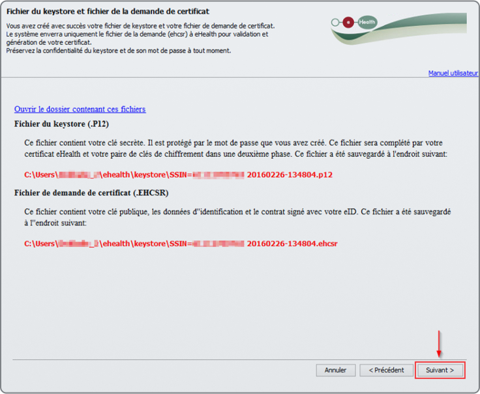
Task: Click the red arrow above Suivant
Action: pyautogui.click(x=439, y=343)
